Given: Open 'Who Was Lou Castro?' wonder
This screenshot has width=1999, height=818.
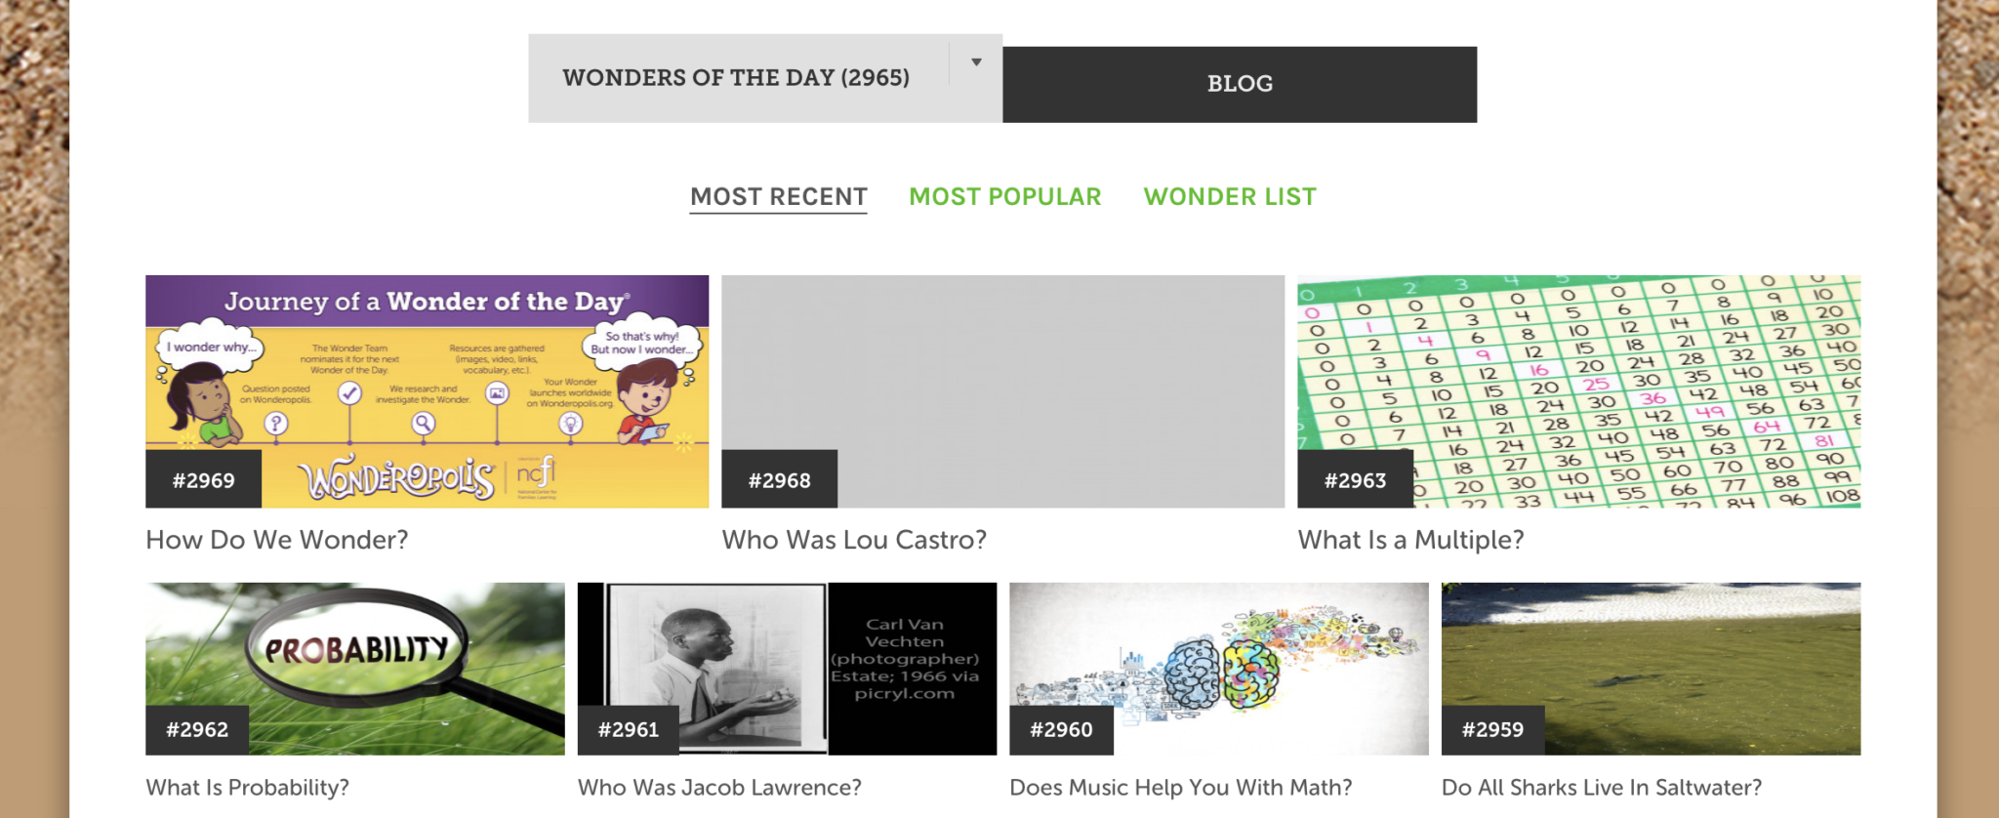Looking at the screenshot, I should tap(854, 539).
